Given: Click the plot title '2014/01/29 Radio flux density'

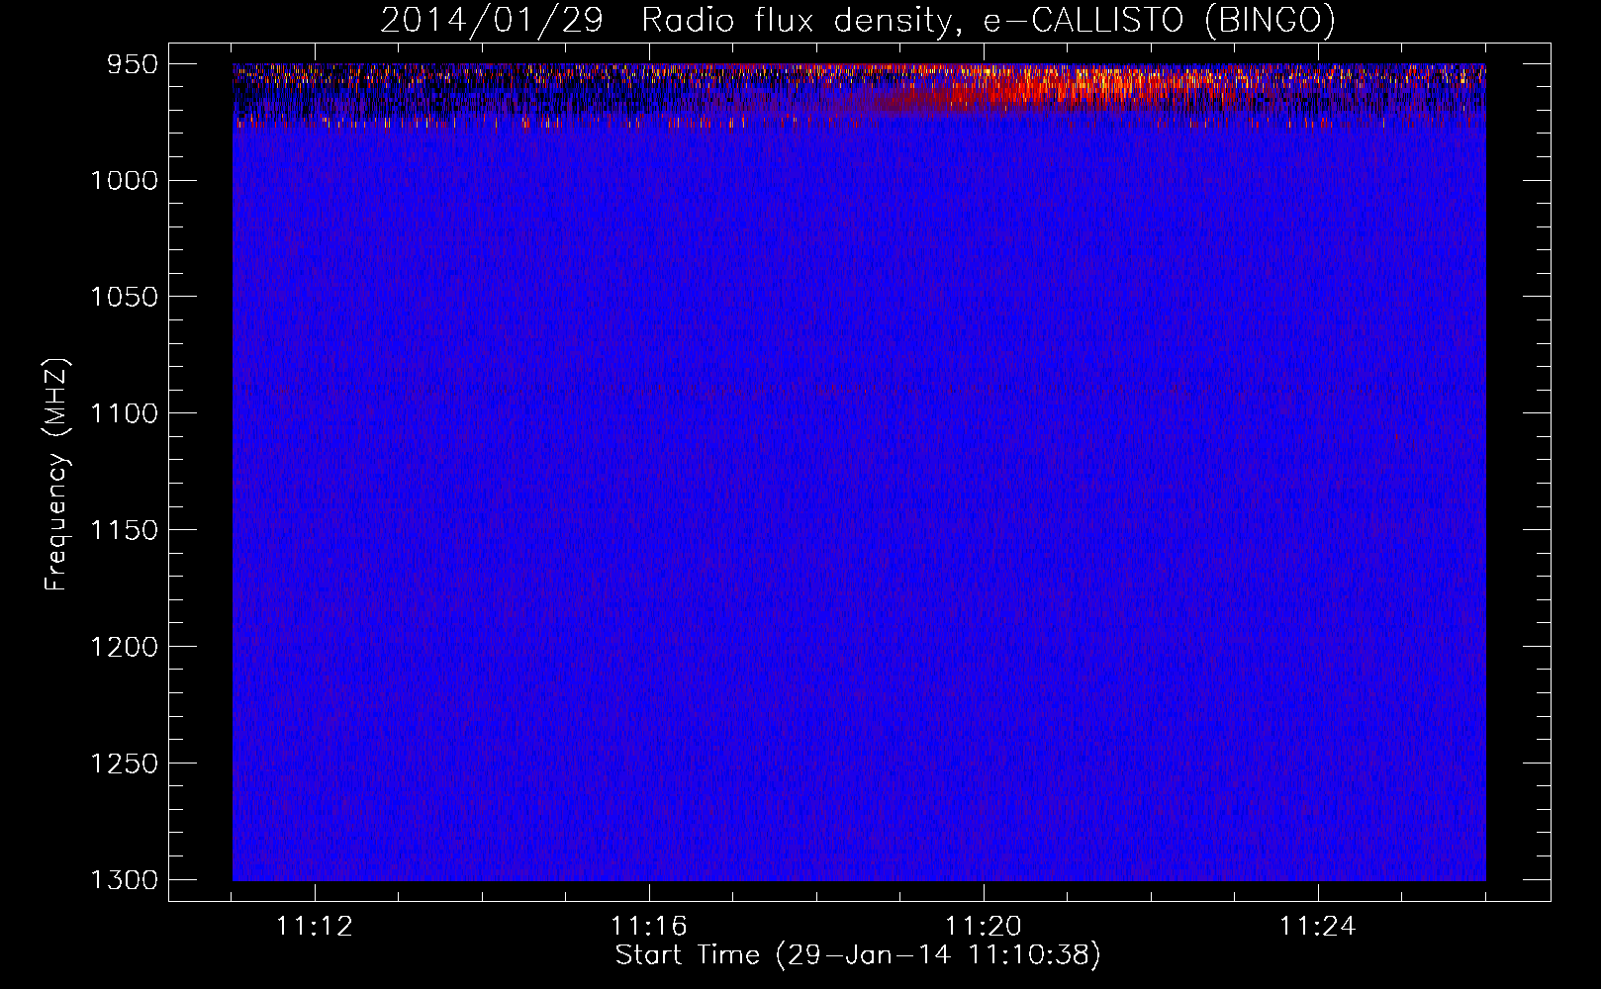Looking at the screenshot, I should point(858,20).
